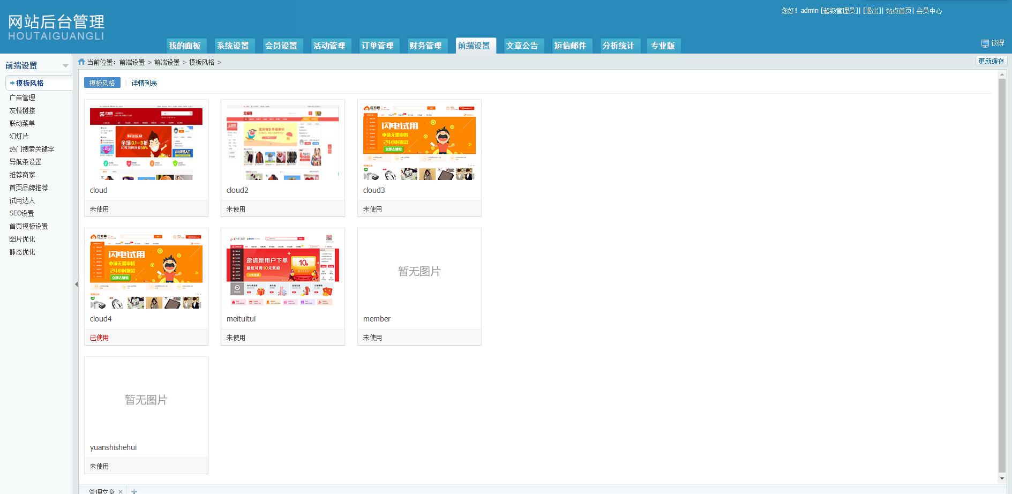
Task: Collapse sidebar using the left arrow handle
Action: pyautogui.click(x=76, y=284)
